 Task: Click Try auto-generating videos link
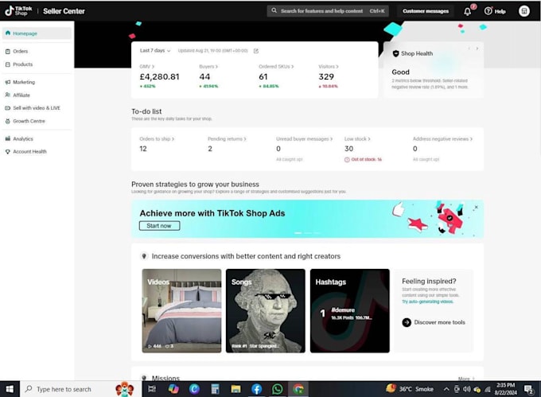(x=427, y=302)
